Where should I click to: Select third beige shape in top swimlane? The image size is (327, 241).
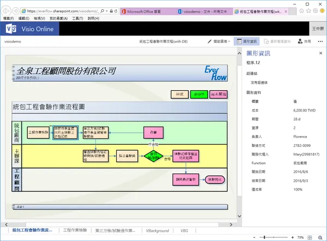click(96, 132)
